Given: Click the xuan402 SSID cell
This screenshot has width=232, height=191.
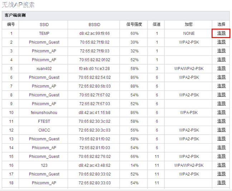Looking at the screenshot, I should pos(44,69).
